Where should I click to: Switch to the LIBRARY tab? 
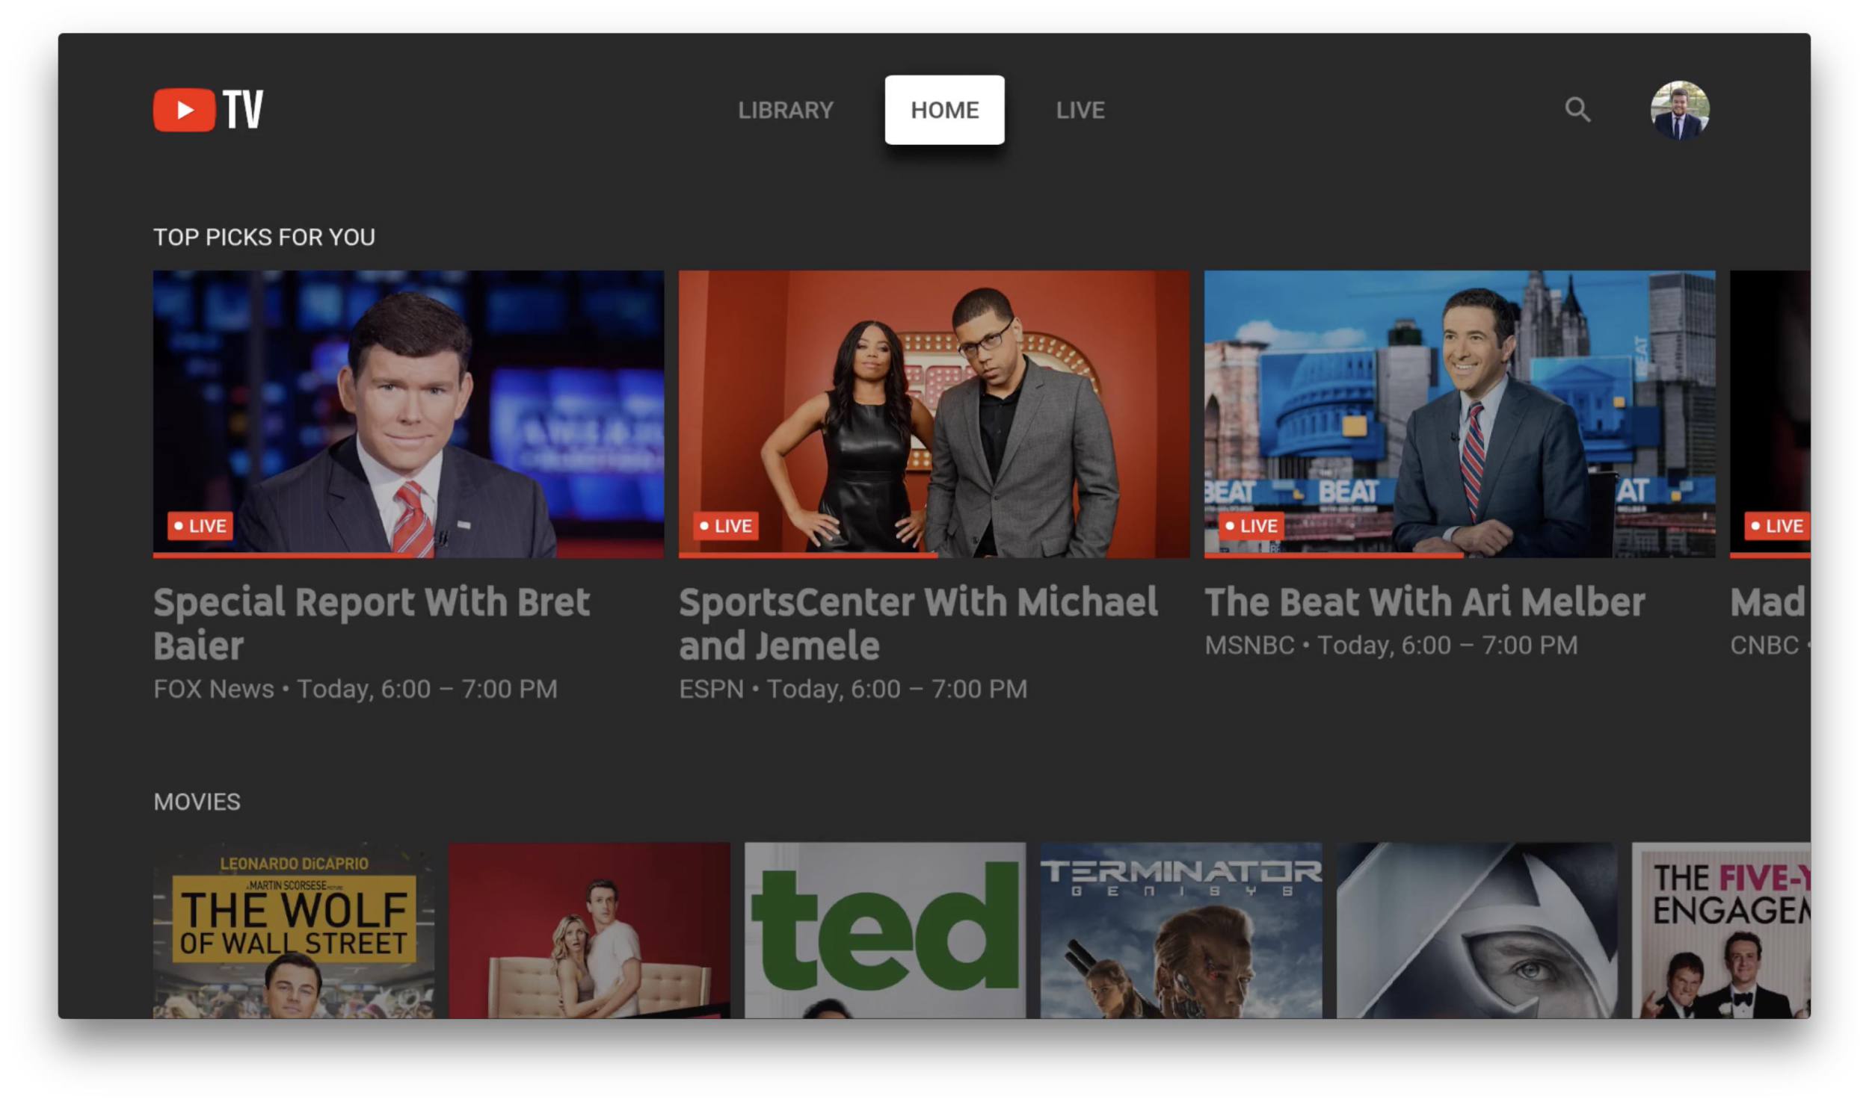click(x=785, y=110)
